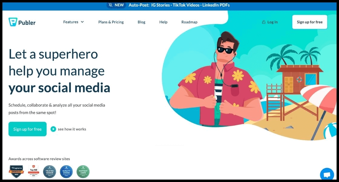Select the blue Quality Choice badge
Screen dimensions: 339x182
pos(66,171)
